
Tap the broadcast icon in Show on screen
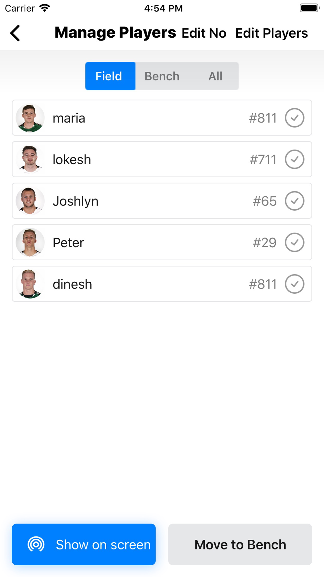[x=36, y=544]
